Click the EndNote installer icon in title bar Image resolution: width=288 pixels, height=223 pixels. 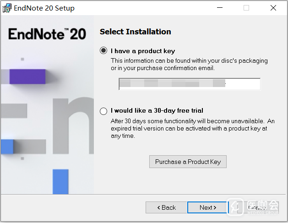pyautogui.click(x=6, y=8)
